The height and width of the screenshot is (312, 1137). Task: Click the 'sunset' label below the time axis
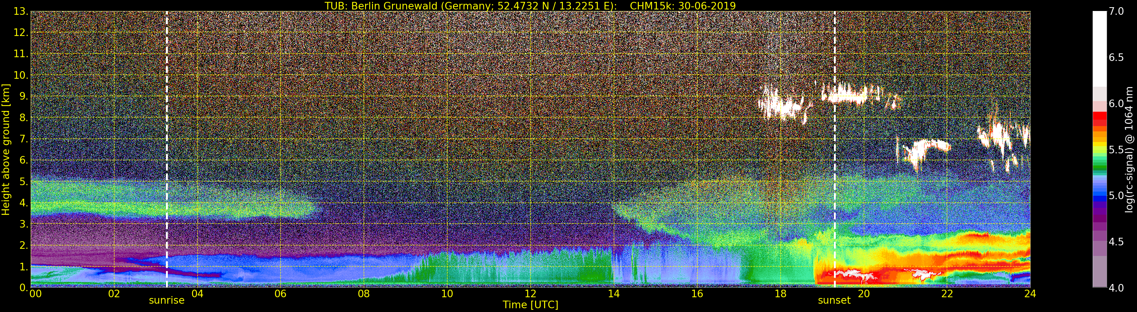click(834, 301)
